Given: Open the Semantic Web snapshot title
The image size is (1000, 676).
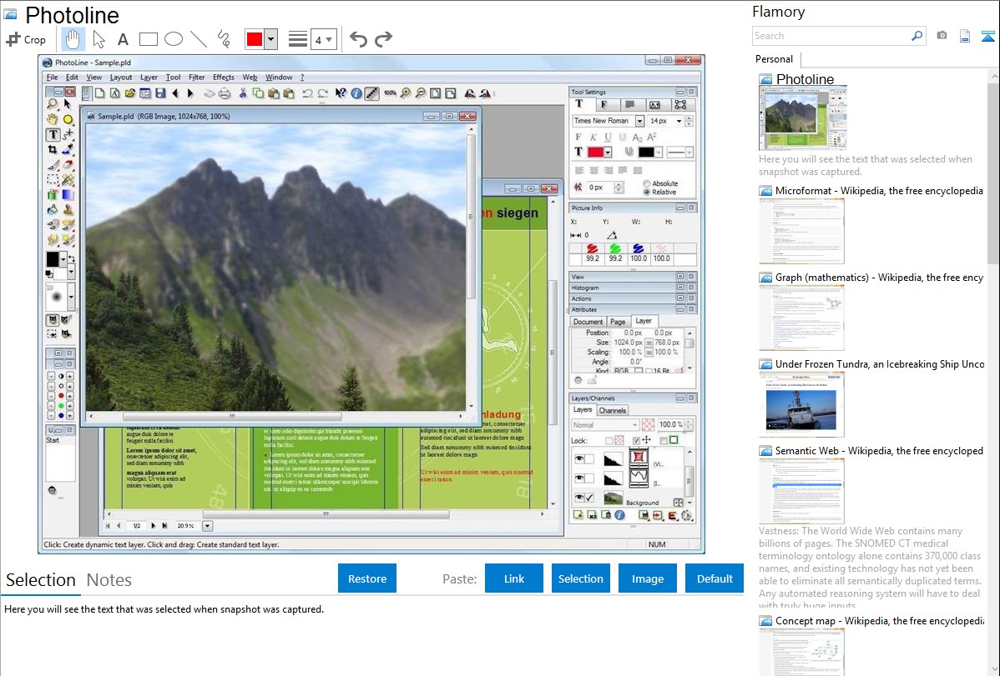Looking at the screenshot, I should click(x=879, y=450).
